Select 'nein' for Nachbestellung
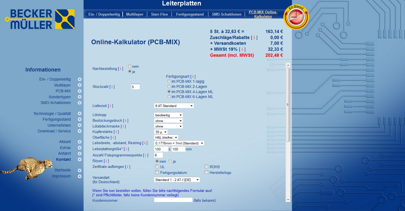 pos(130,66)
